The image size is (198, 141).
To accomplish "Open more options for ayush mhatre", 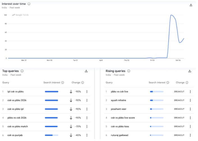I will point(190,100).
